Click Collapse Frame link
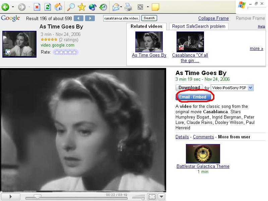Image resolution: width=268 pixels, height=201 pixels. tap(213, 18)
